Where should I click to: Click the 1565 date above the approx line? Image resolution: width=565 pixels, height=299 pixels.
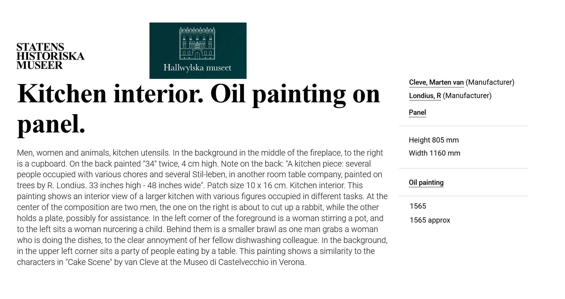pos(418,206)
